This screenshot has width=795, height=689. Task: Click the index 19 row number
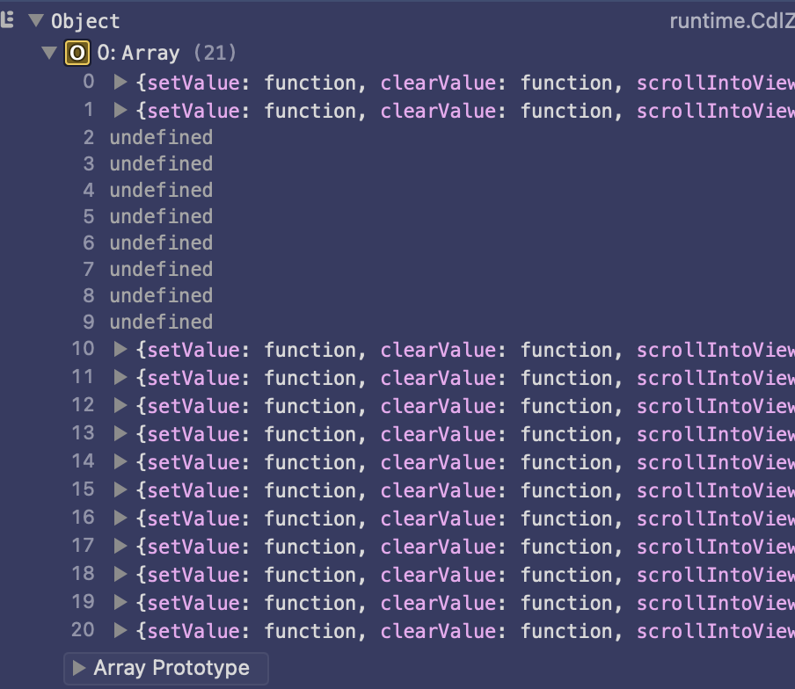(83, 603)
